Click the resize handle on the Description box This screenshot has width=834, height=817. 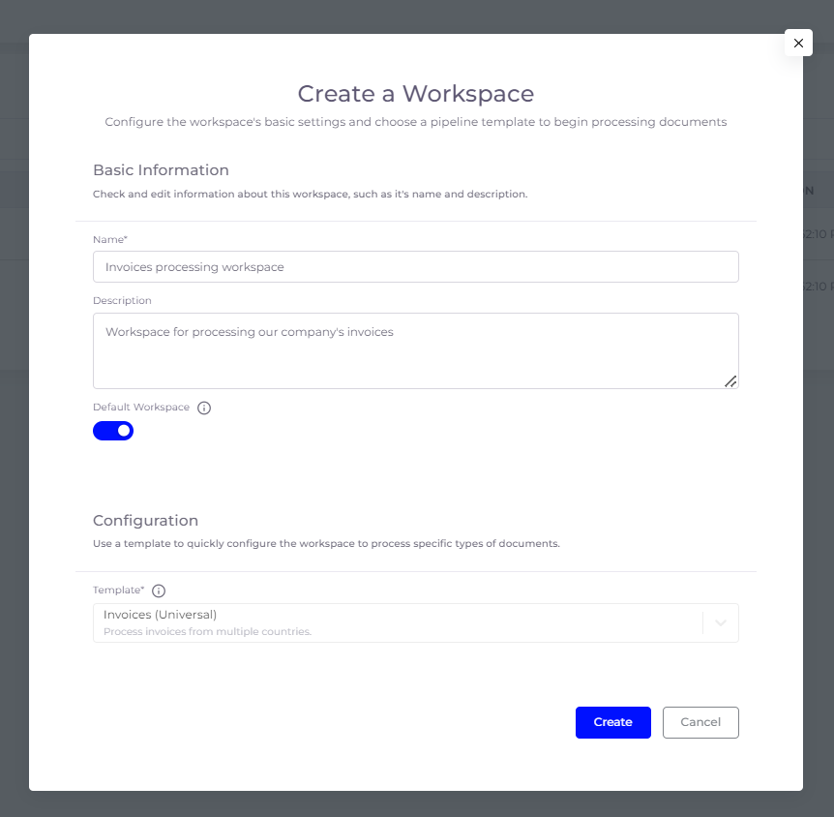click(731, 382)
